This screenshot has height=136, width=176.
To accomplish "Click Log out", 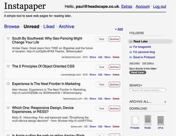I will click(x=160, y=7).
